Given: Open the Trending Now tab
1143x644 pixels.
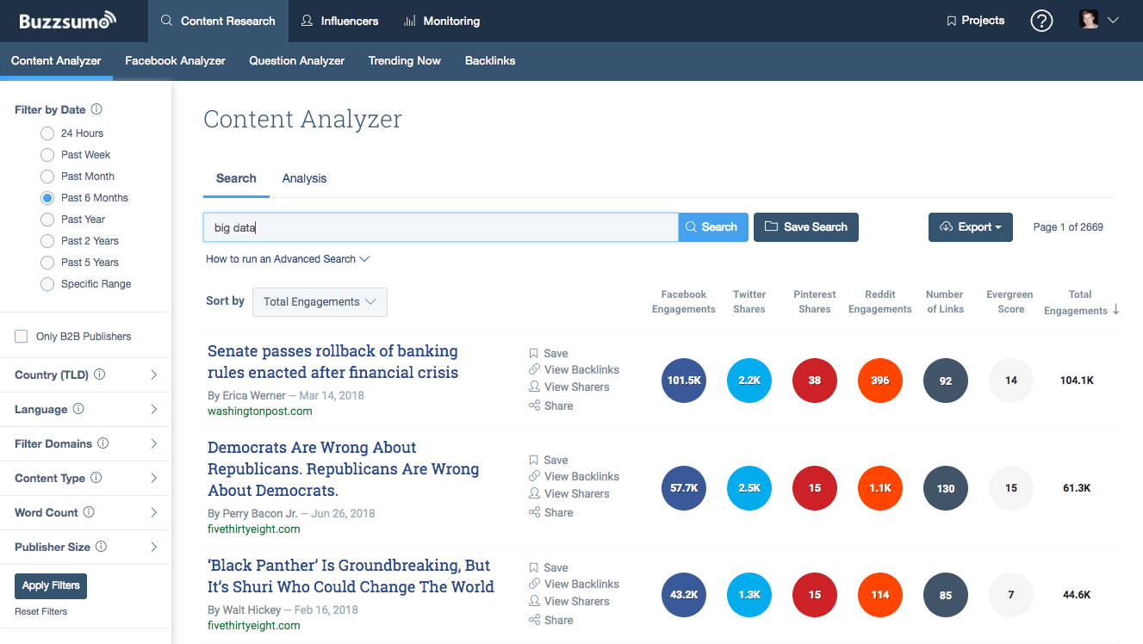Looking at the screenshot, I should [x=405, y=61].
